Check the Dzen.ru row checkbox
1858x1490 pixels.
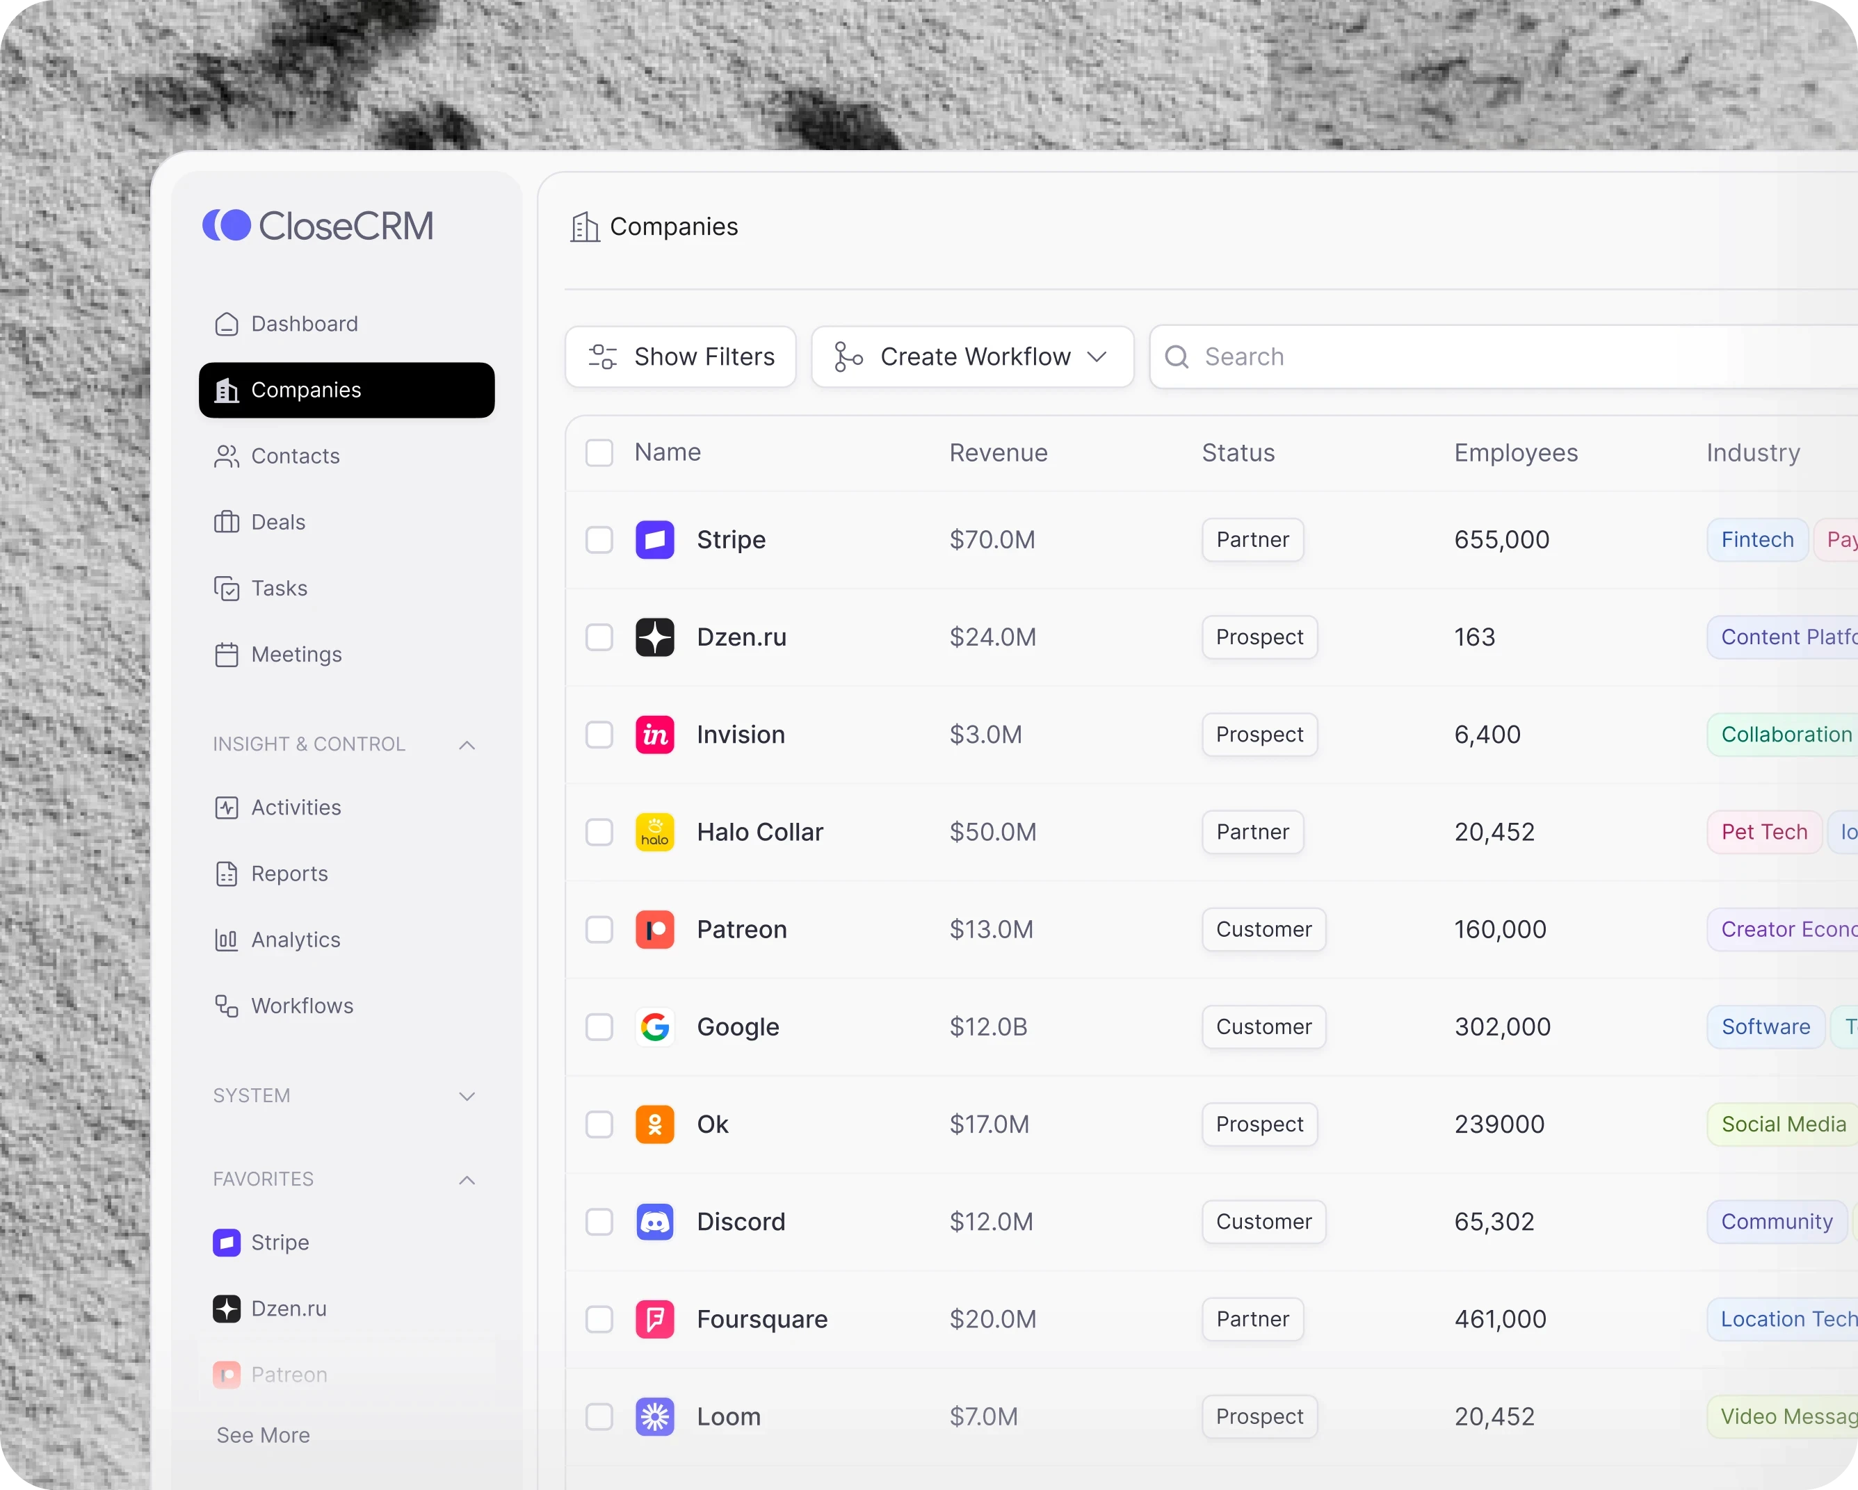click(x=599, y=637)
